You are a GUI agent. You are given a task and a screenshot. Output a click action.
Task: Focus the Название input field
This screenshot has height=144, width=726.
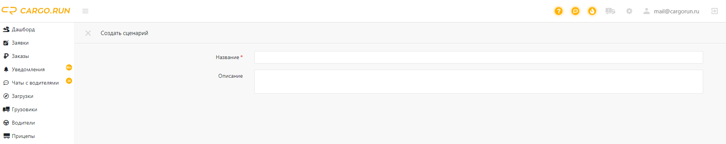coord(479,57)
